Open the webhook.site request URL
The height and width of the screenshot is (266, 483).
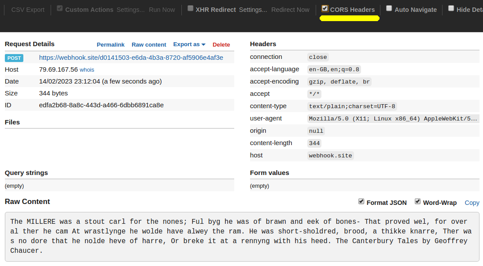(131, 58)
